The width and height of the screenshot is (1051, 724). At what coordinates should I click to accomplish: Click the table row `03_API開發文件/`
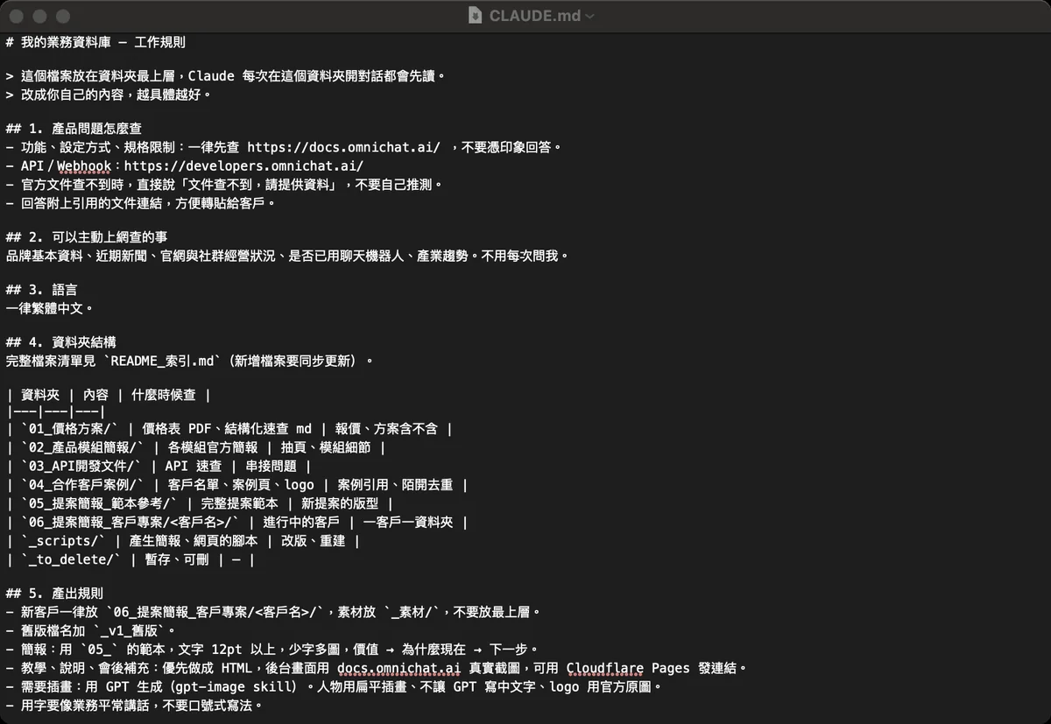tap(159, 466)
